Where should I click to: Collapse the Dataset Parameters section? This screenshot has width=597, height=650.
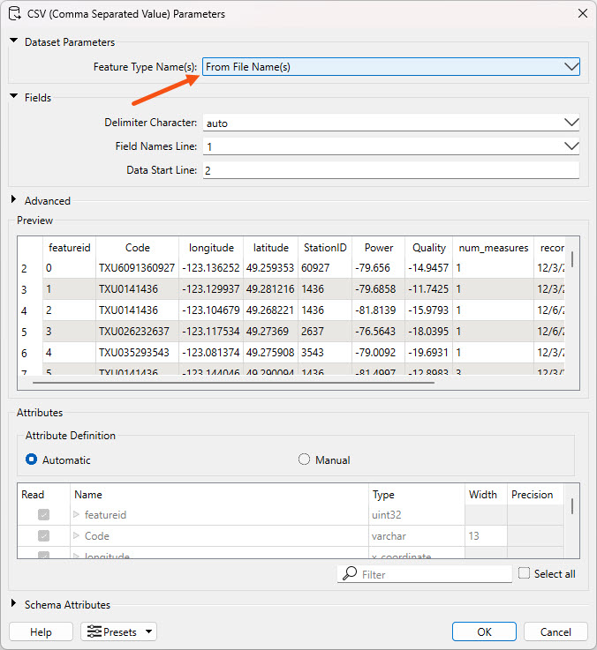pyautogui.click(x=14, y=41)
